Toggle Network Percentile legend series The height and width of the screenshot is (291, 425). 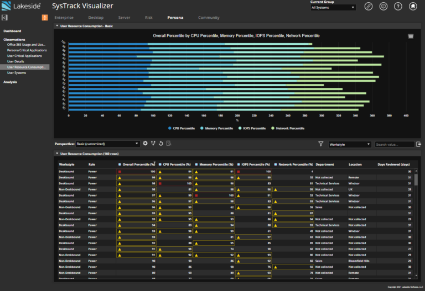point(288,128)
